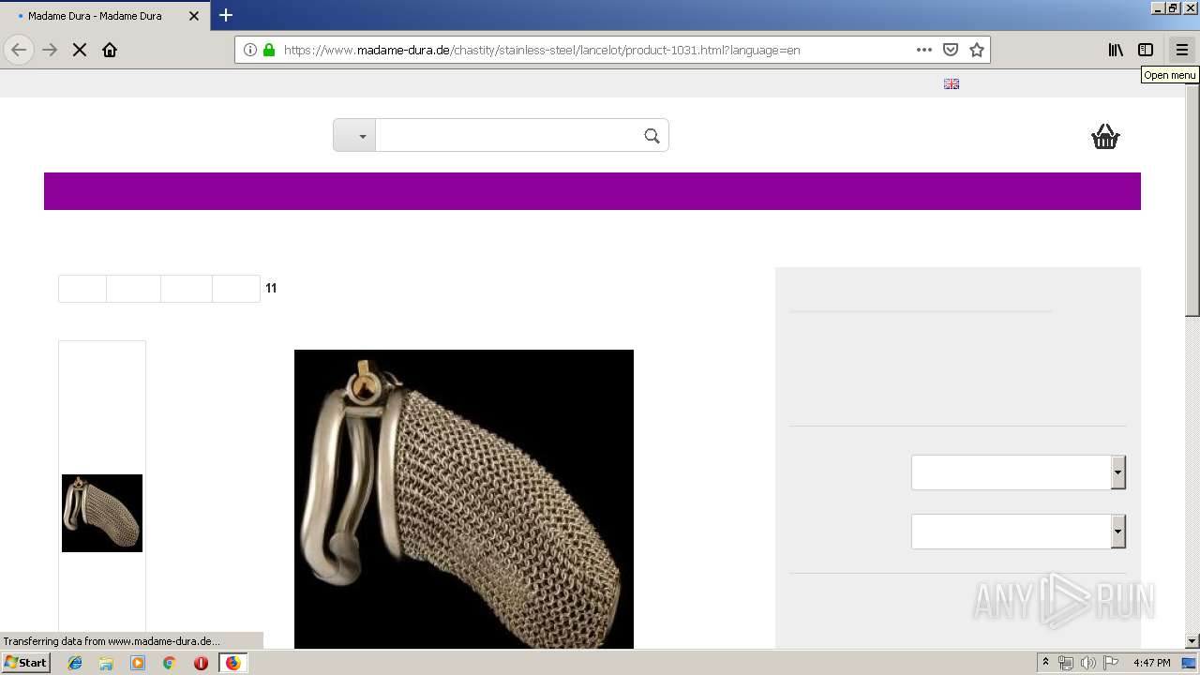
Task: Open a new browser tab
Action: coord(226,15)
